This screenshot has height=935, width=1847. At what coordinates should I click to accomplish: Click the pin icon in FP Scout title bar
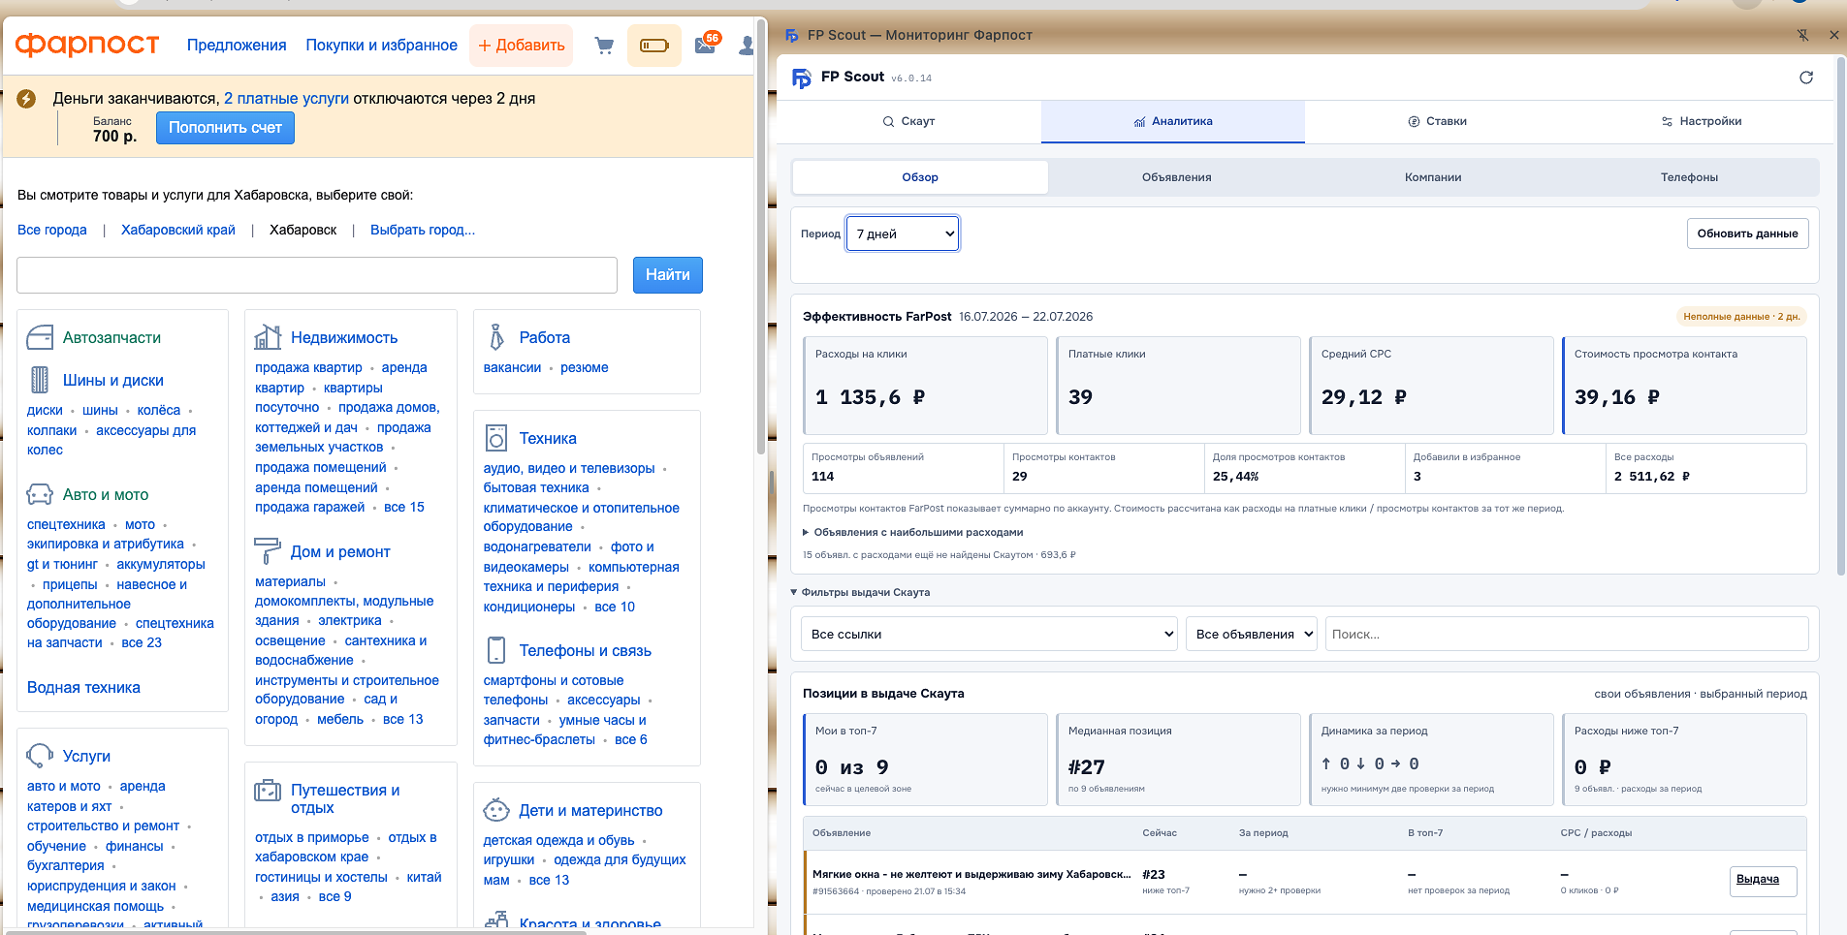[x=1802, y=35]
